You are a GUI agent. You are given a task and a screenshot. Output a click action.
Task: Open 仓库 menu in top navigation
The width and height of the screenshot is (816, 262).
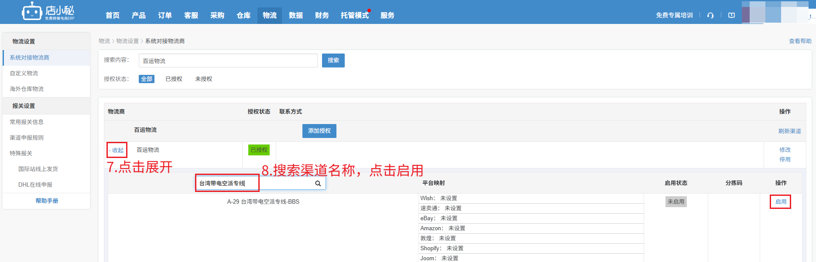[x=243, y=15]
